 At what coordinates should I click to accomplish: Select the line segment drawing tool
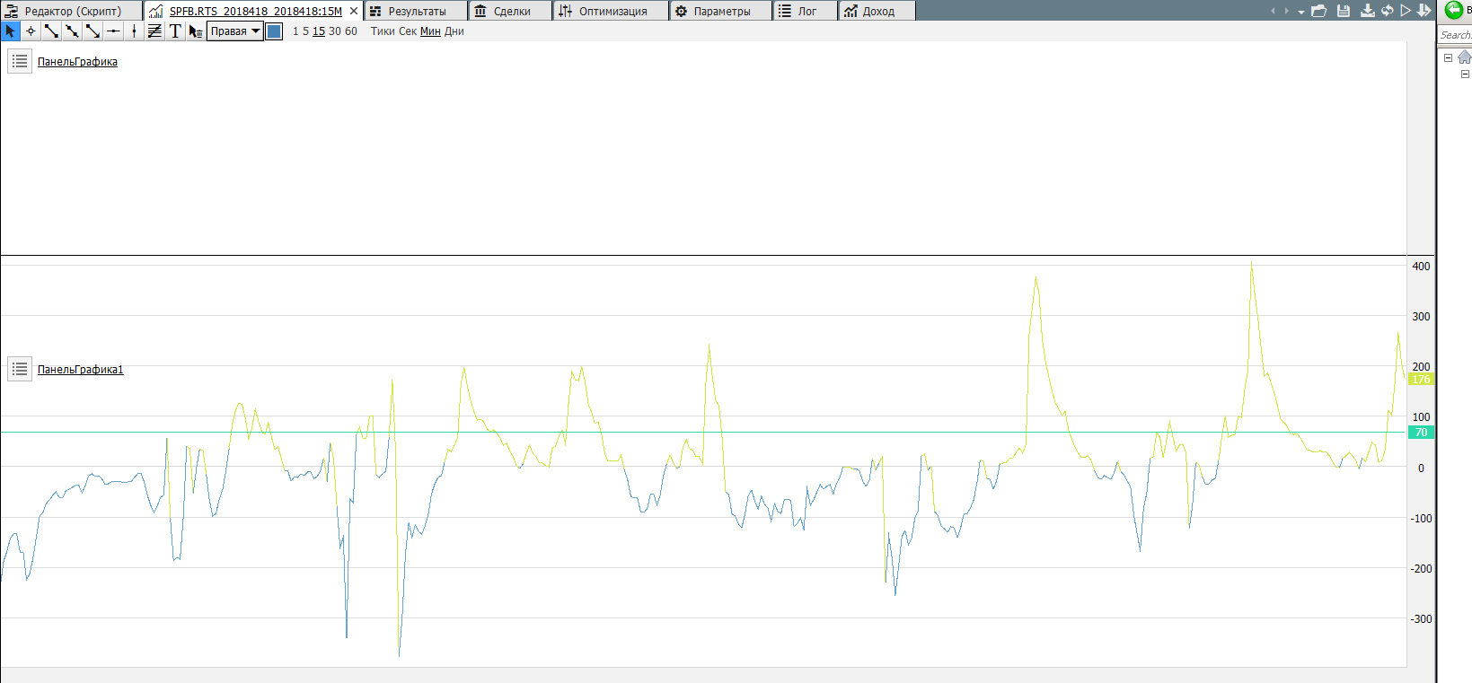pos(51,31)
